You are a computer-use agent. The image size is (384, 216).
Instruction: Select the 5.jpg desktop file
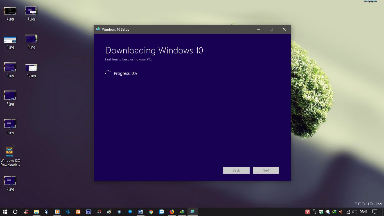click(10, 98)
